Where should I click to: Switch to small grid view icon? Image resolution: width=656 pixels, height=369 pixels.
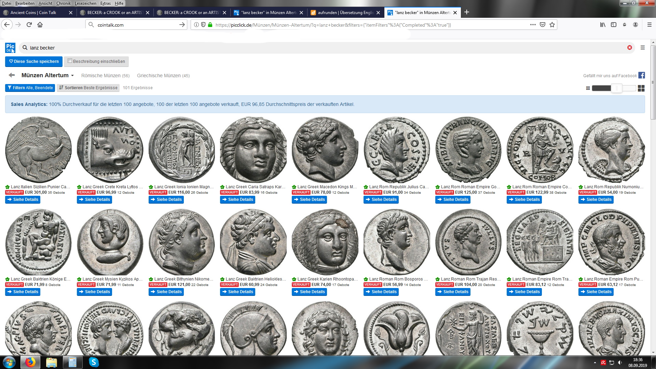click(x=588, y=88)
